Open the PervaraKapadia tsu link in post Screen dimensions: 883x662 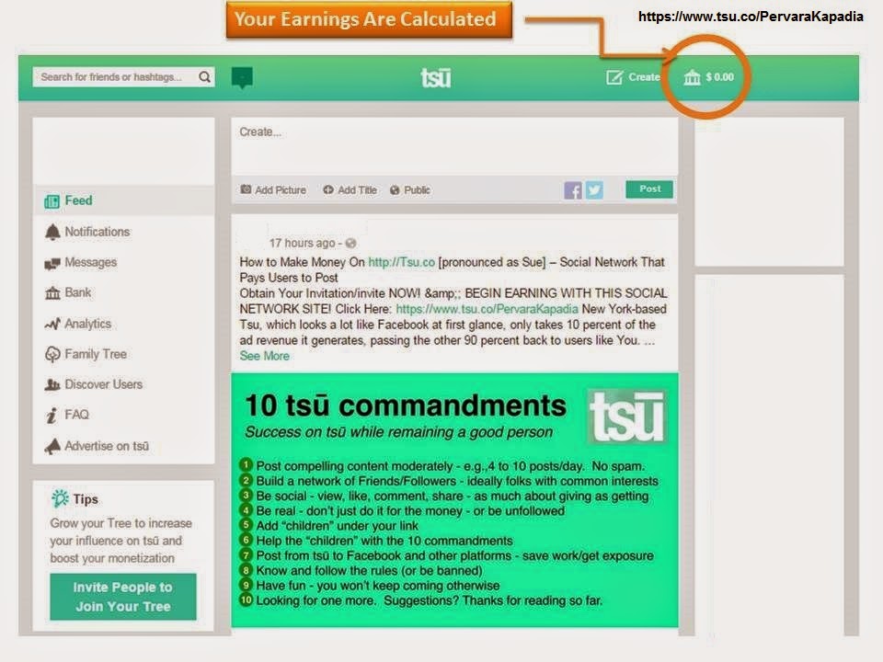(x=487, y=309)
